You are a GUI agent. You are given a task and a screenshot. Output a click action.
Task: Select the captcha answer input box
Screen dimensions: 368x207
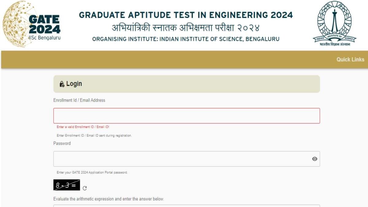pos(186,206)
